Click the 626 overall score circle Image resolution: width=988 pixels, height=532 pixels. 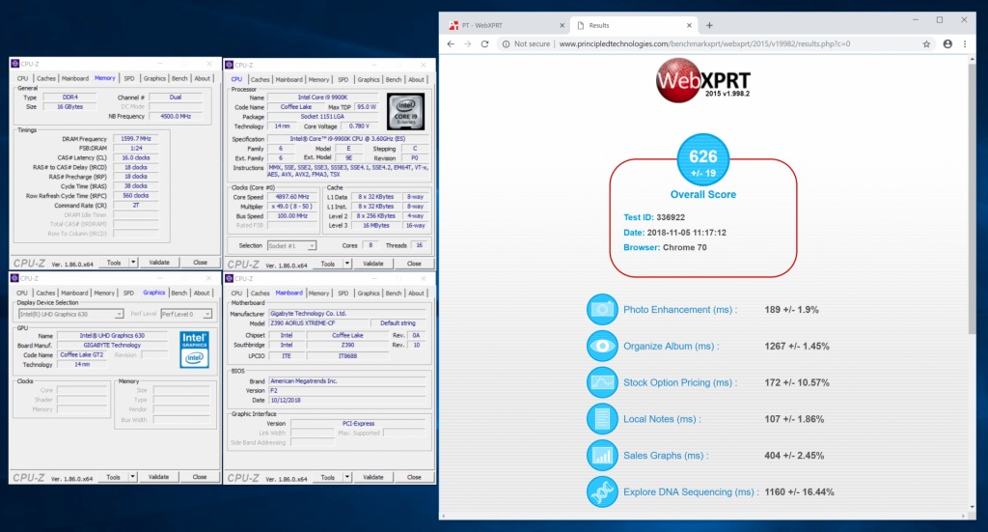tap(703, 159)
